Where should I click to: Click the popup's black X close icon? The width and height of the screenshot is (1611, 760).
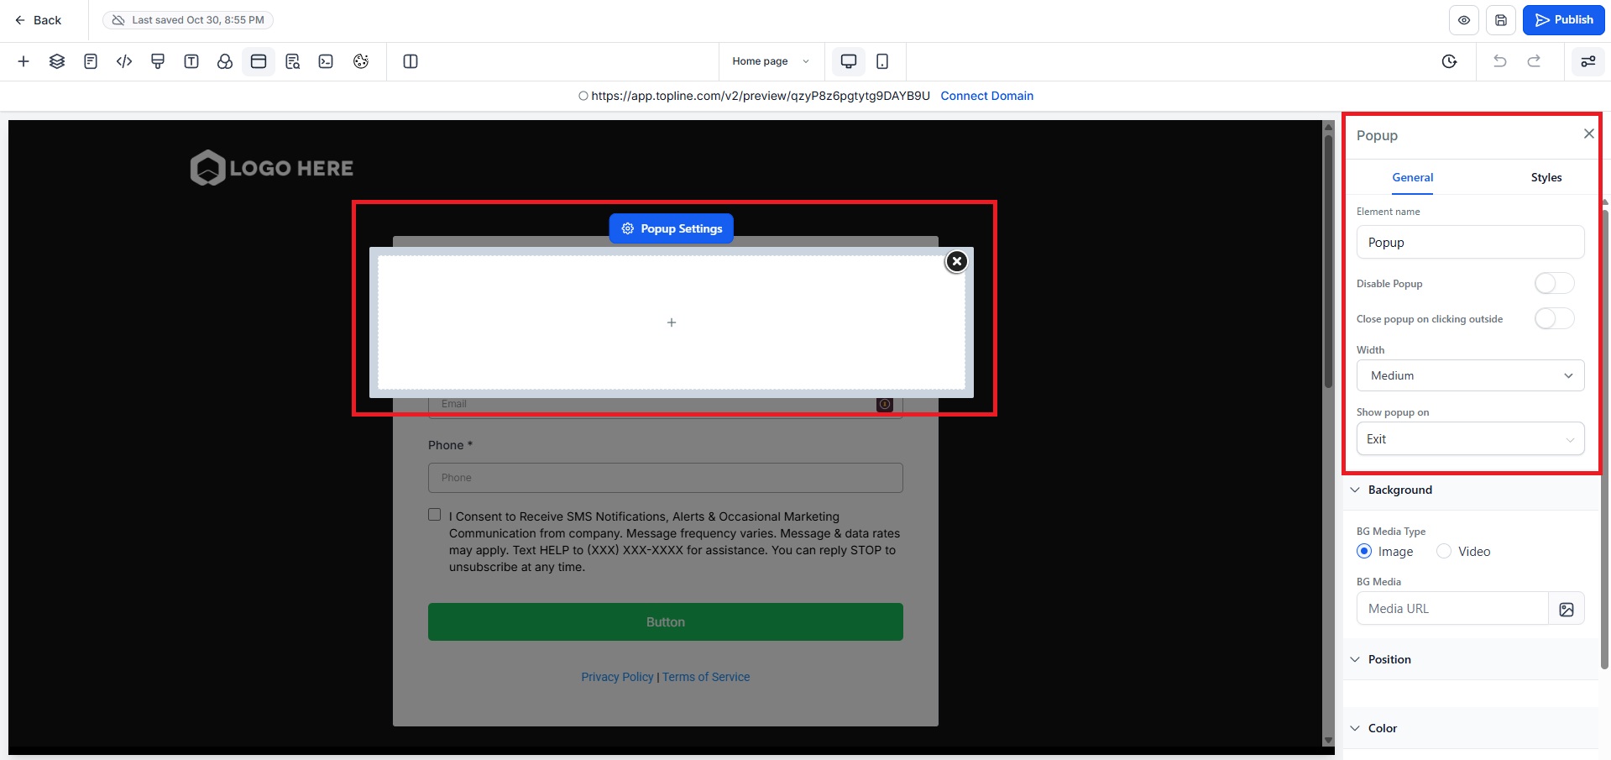point(956,261)
